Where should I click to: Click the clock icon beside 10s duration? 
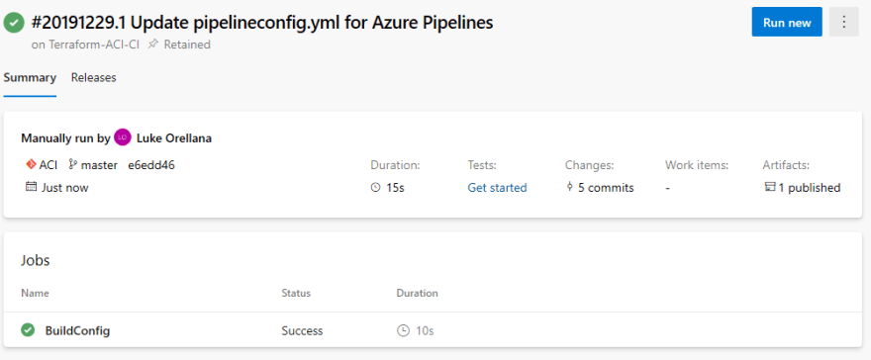(403, 330)
